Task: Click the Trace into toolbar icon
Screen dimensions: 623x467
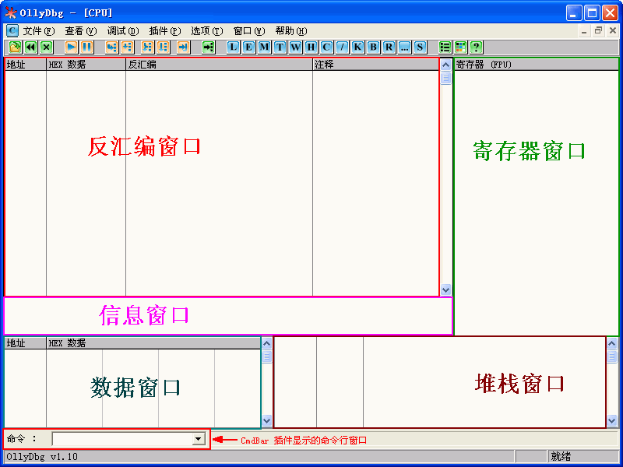Action: [148, 47]
